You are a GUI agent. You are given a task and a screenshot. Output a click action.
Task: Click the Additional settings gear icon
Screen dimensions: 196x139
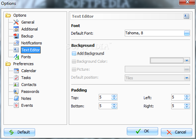16,29
